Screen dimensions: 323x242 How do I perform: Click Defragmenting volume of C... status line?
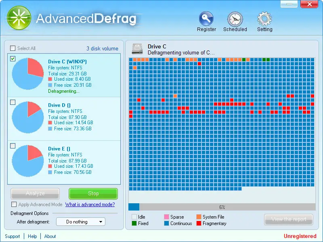181,53
